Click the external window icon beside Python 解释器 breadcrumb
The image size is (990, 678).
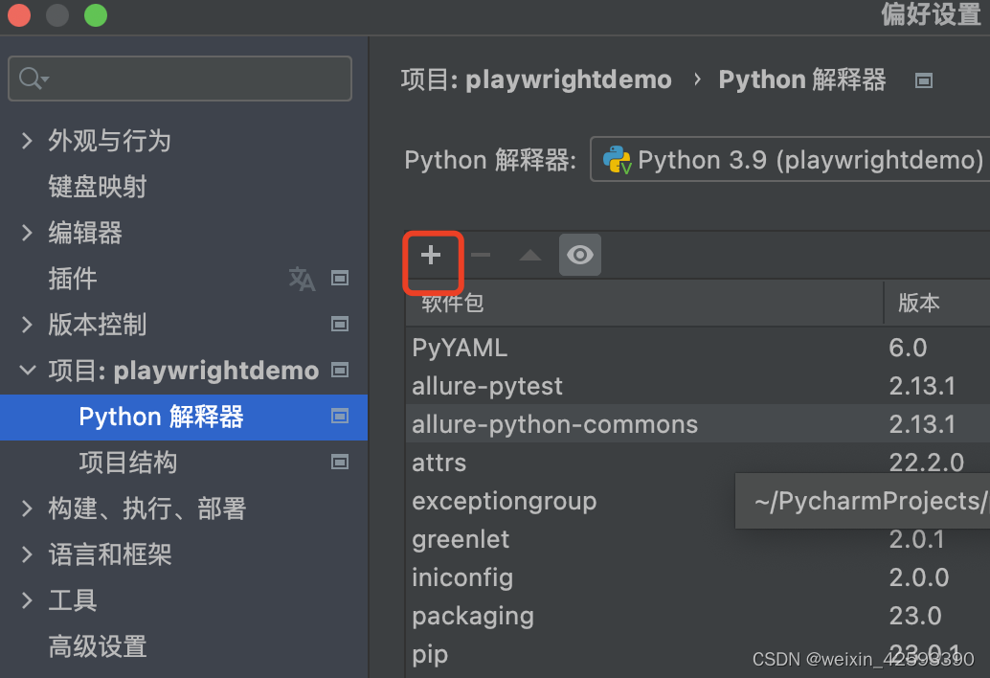click(923, 80)
